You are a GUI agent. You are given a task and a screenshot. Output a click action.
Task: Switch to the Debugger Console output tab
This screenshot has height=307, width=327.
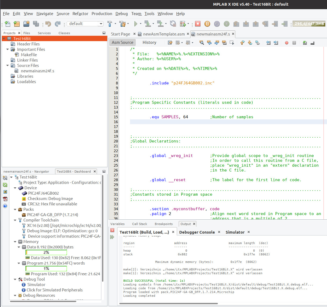coord(197,232)
